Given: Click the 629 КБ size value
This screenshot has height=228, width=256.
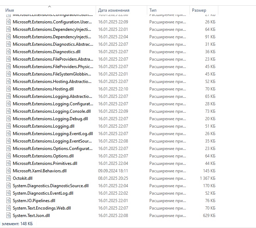Looking at the screenshot, I should pyautogui.click(x=209, y=216).
